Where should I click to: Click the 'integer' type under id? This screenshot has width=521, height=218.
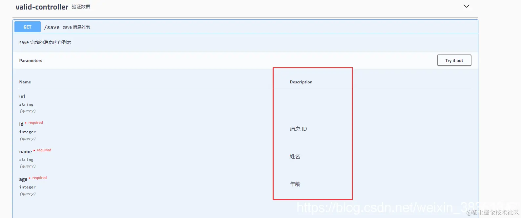27,132
